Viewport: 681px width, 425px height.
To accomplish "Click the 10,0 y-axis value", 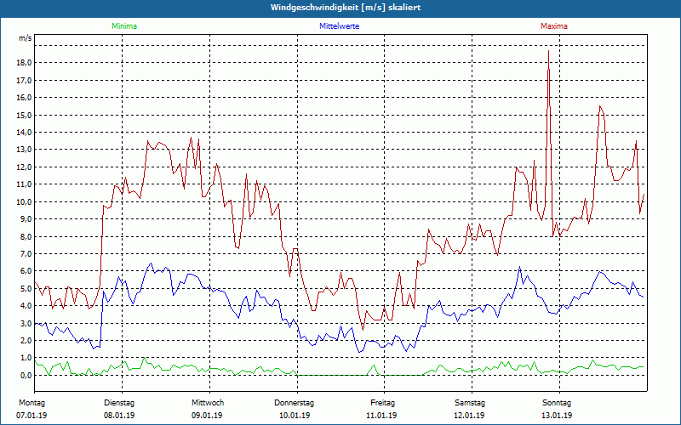I will coord(25,201).
